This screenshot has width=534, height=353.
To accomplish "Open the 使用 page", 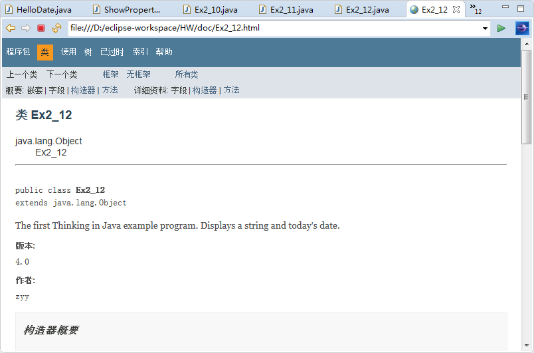I will coord(68,52).
